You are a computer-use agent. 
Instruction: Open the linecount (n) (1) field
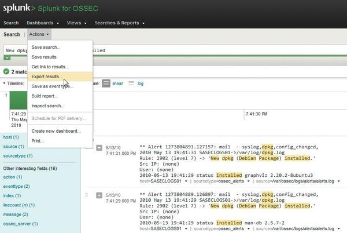tap(19, 205)
